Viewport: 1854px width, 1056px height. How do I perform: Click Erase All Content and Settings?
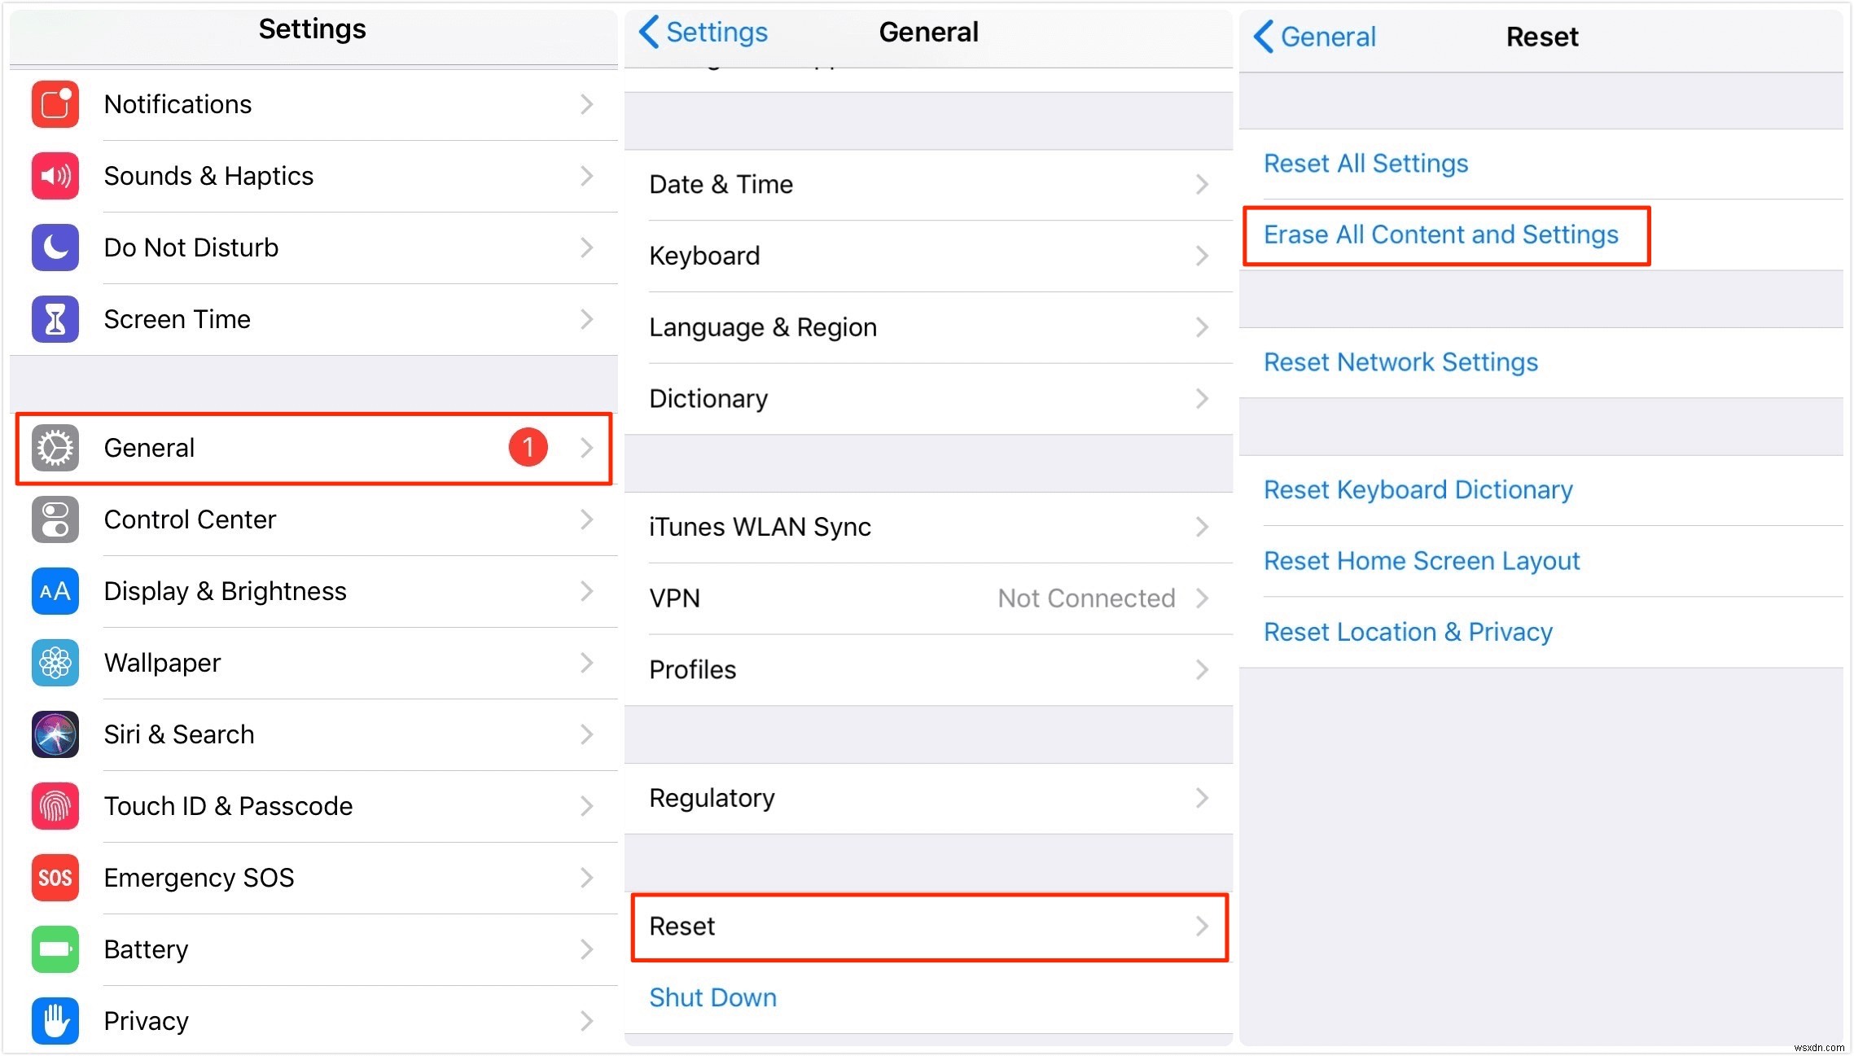coord(1443,234)
